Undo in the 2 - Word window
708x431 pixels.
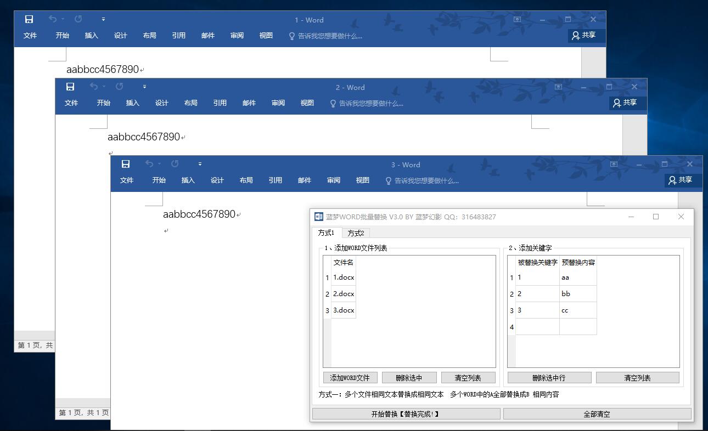pyautogui.click(x=94, y=87)
